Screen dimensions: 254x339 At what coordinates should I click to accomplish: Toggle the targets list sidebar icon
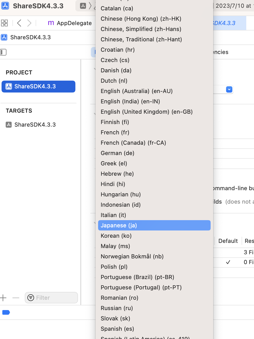coord(3,52)
